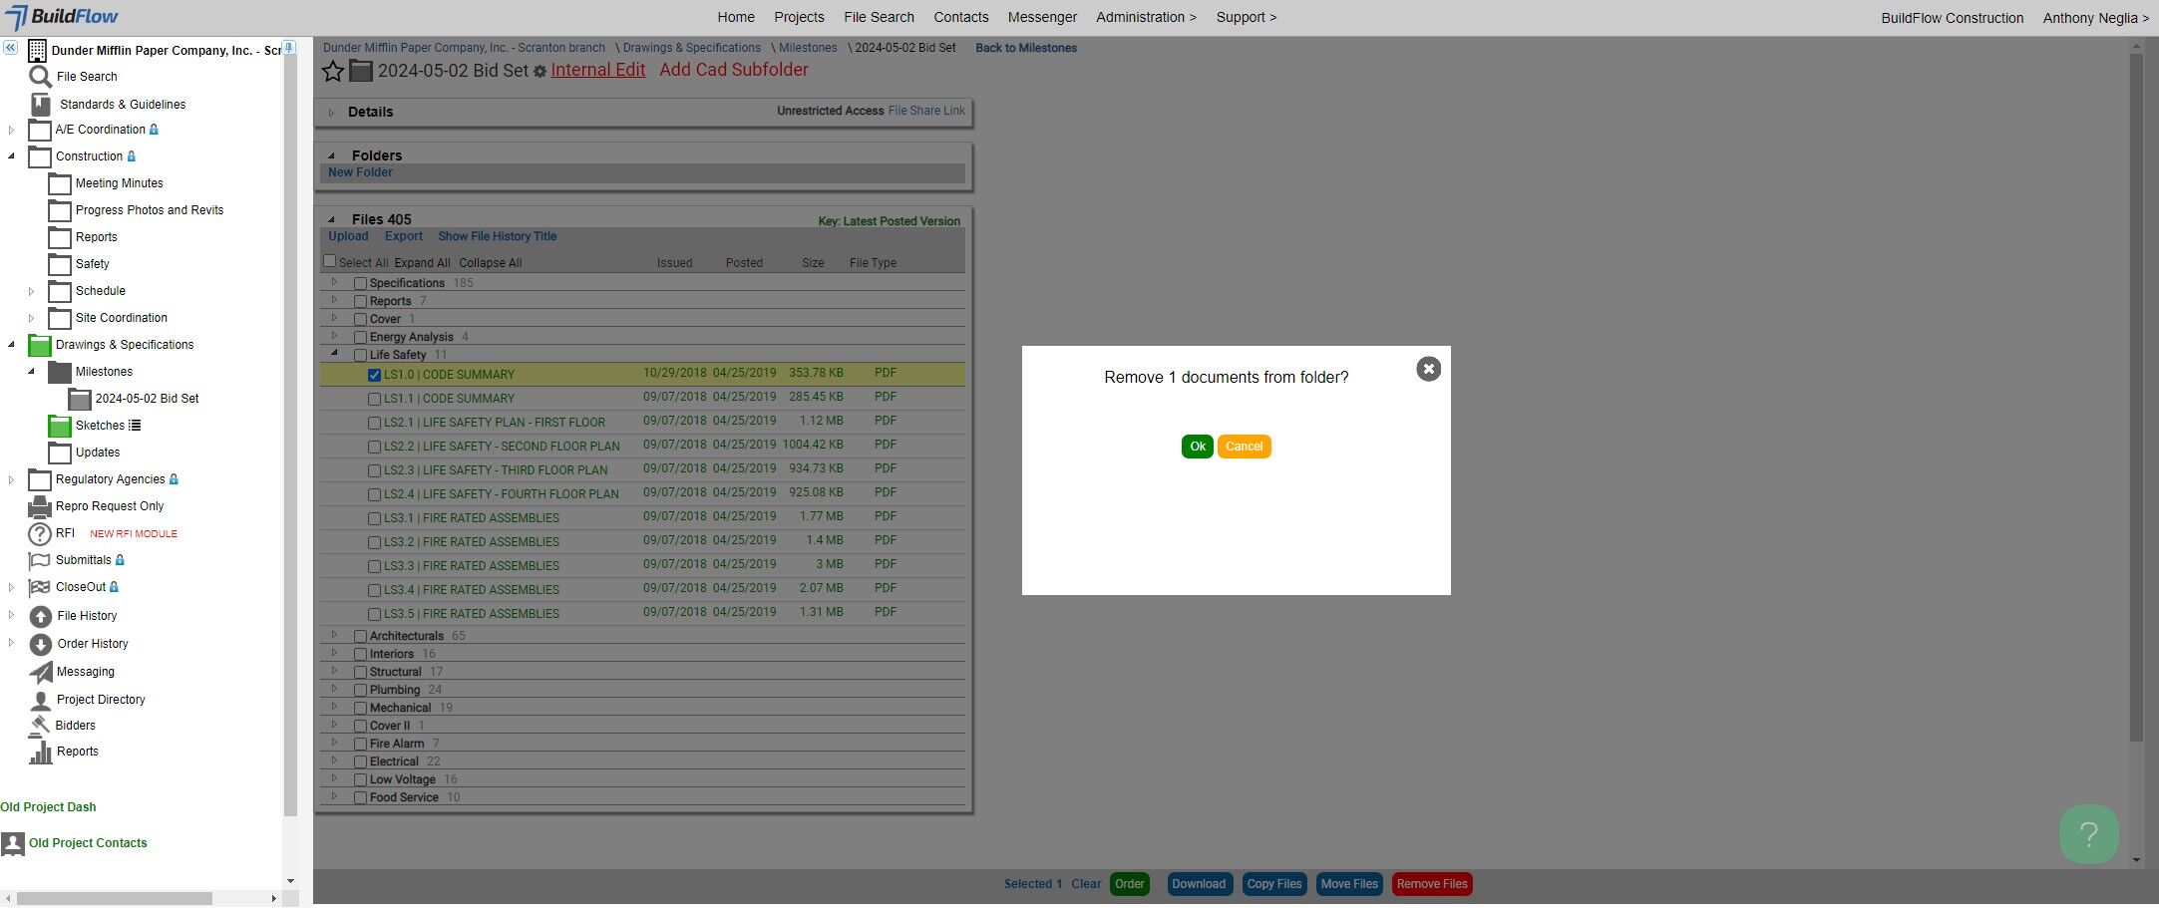Click the Construction folder icon
This screenshot has height=908, width=2159.
coord(40,156)
